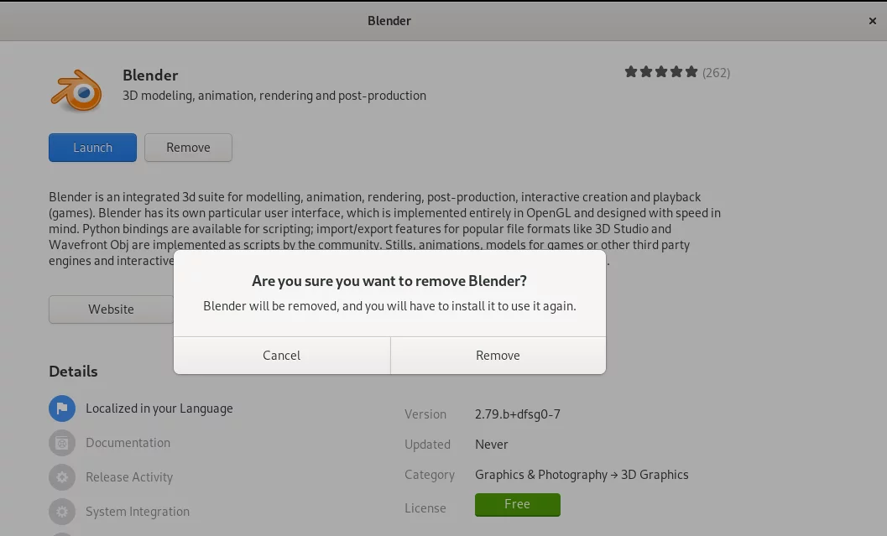Click the green Free license button
The width and height of the screenshot is (887, 536).
point(518,504)
